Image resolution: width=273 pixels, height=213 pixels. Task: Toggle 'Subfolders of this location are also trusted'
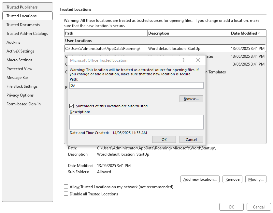(x=72, y=106)
